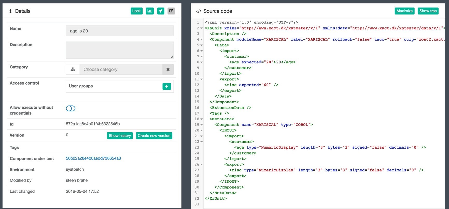Viewport: 449px width, 209px height.
Task: Click the xml declaration on line 1
Action: click(251, 22)
